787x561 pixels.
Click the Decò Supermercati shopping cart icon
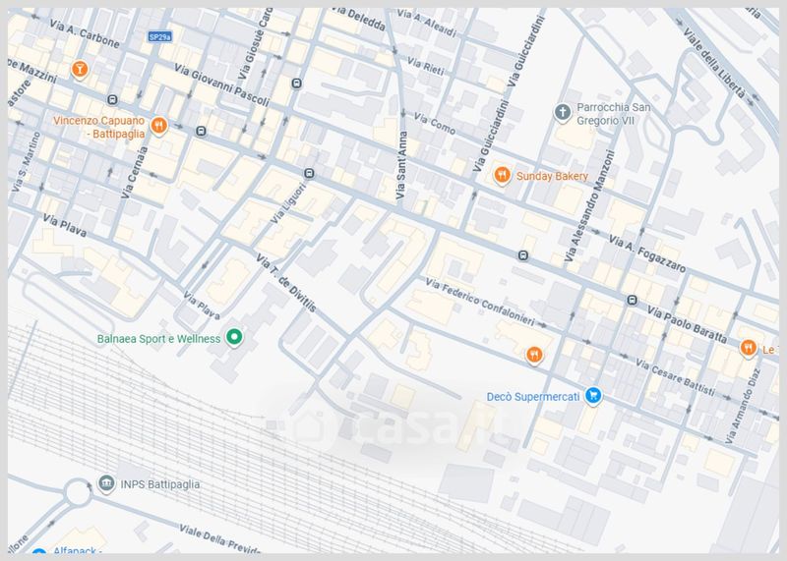point(593,396)
